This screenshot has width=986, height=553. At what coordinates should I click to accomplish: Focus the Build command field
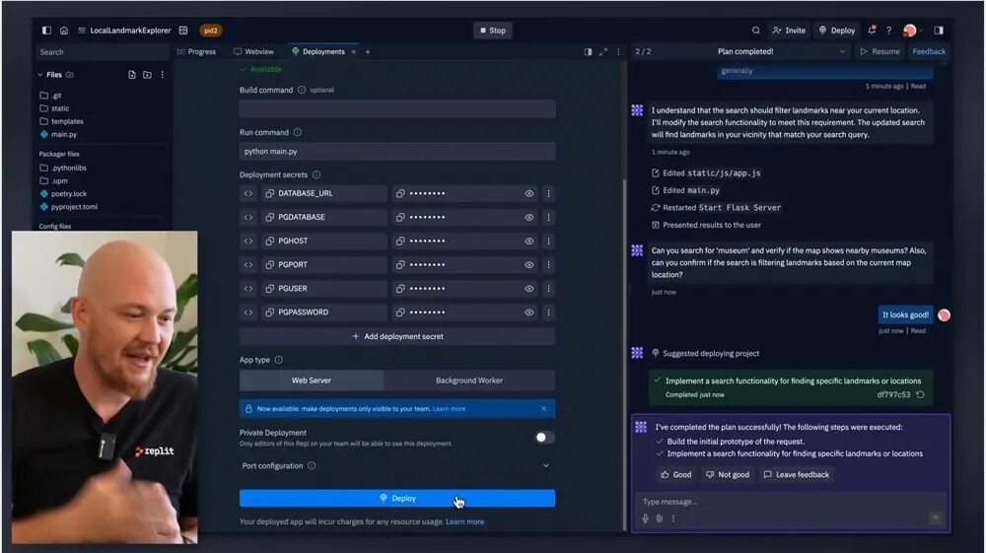click(x=397, y=108)
